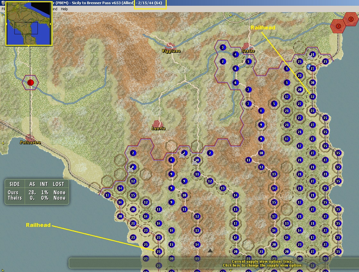The width and height of the screenshot is (359, 272).
Task: Click the date "2/15/44 (64)" in title bar
Action: [x=150, y=3]
